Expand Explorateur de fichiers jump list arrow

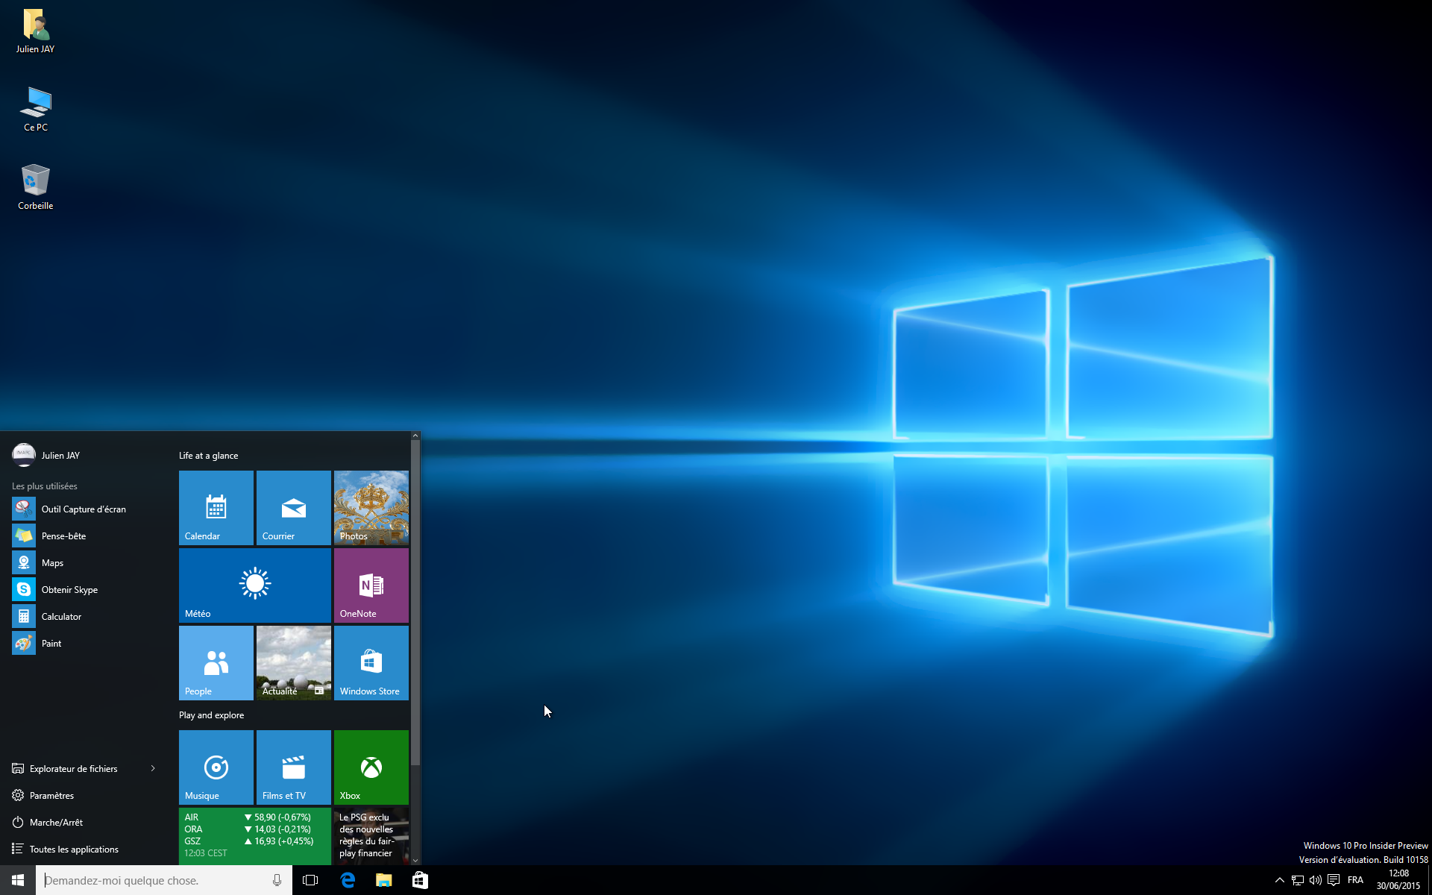(x=153, y=768)
